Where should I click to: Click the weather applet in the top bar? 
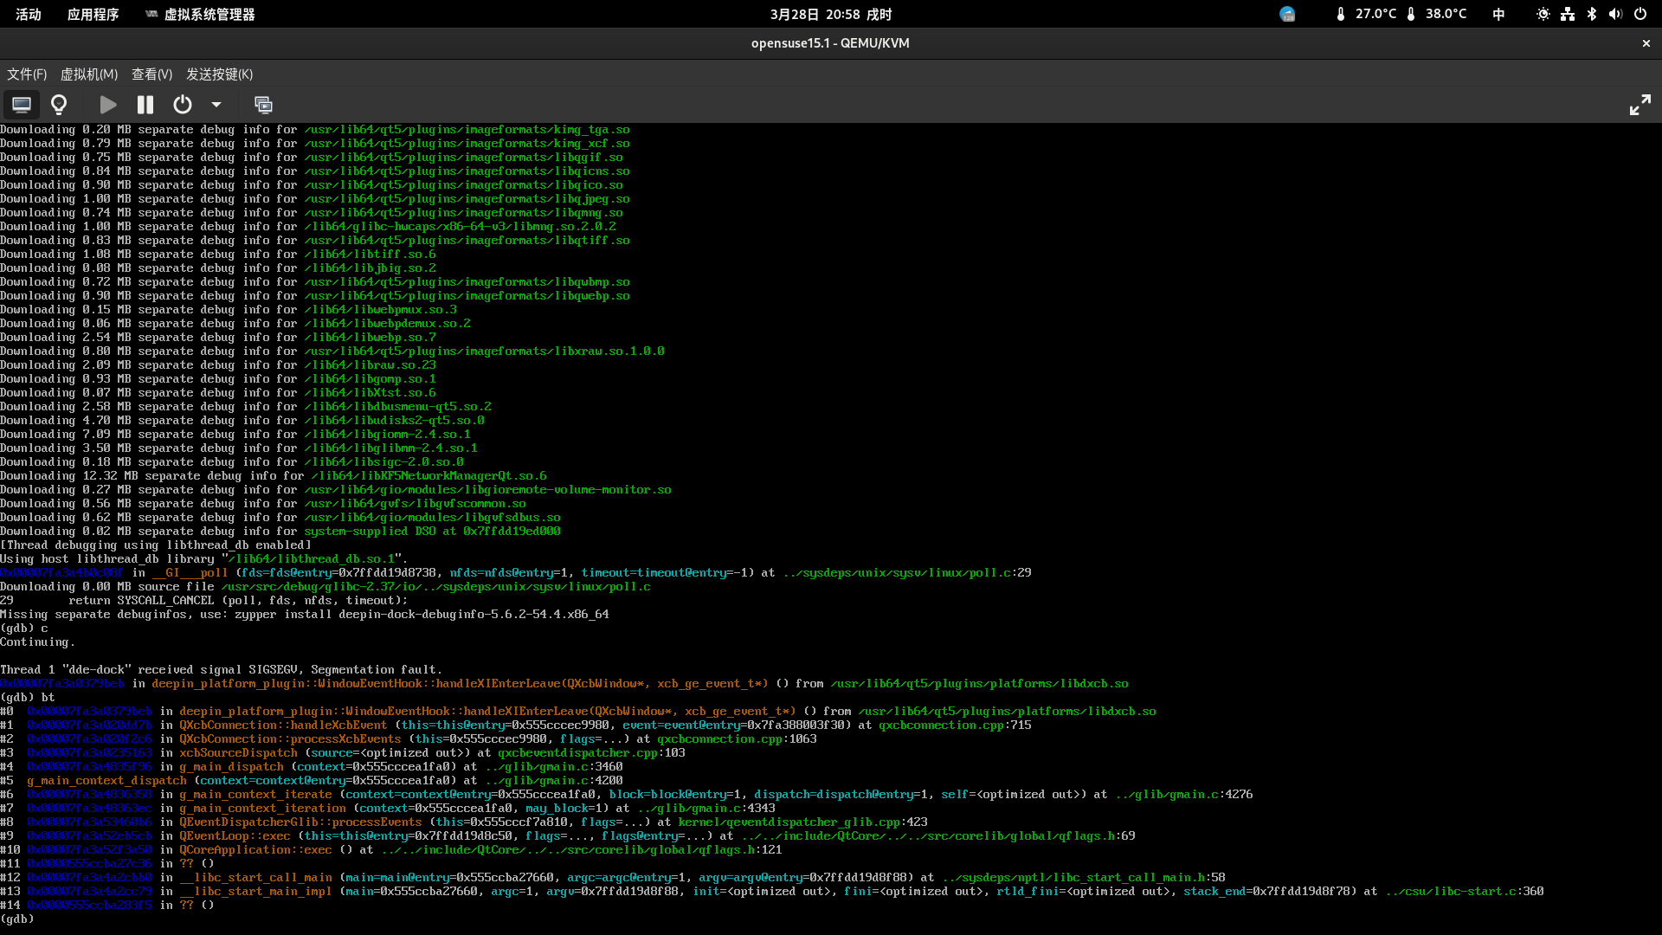pyautogui.click(x=1288, y=14)
